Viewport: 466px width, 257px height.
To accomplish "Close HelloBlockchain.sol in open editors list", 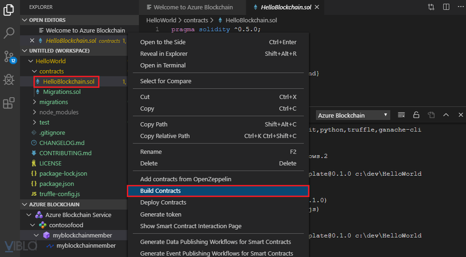I will pyautogui.click(x=32, y=41).
